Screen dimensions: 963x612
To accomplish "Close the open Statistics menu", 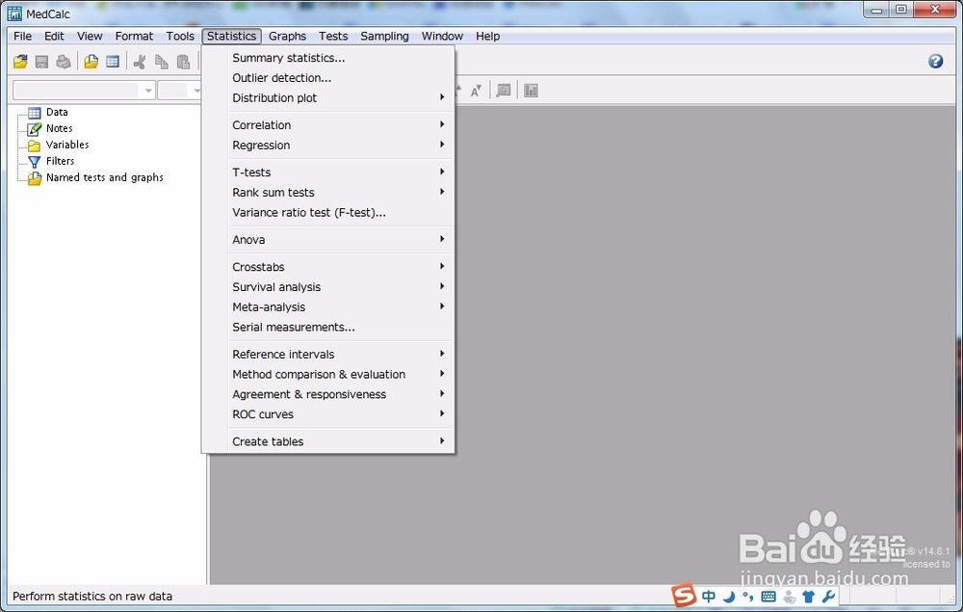I will (x=231, y=37).
